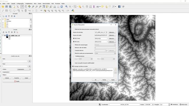Uncheck the SRC alvo checkbox
The width and height of the screenshot is (189, 106).
point(74,42)
